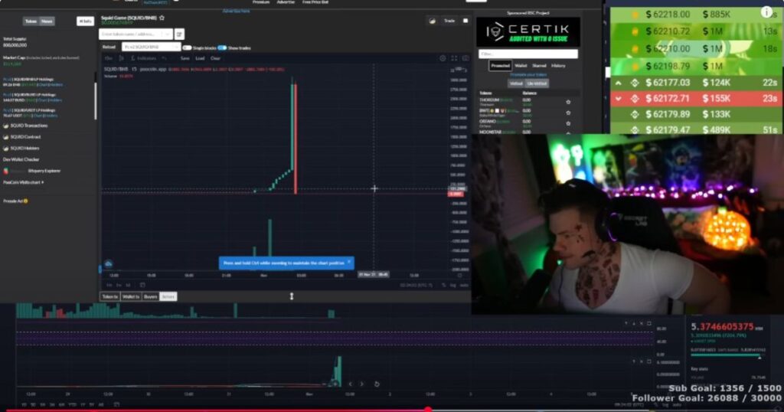Click the Reload button
The image size is (784, 412).
(109, 47)
